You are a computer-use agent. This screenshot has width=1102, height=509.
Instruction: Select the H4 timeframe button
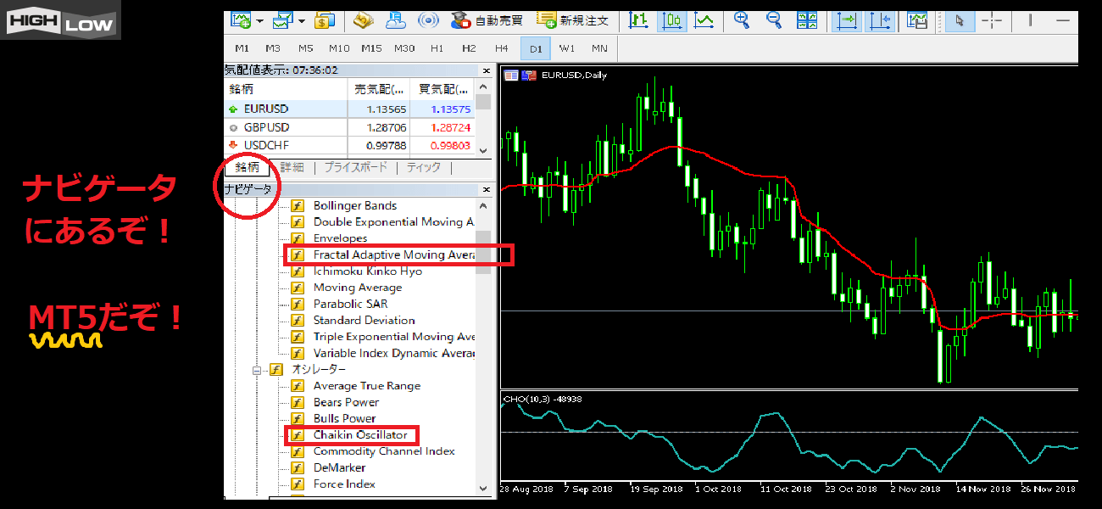[501, 48]
